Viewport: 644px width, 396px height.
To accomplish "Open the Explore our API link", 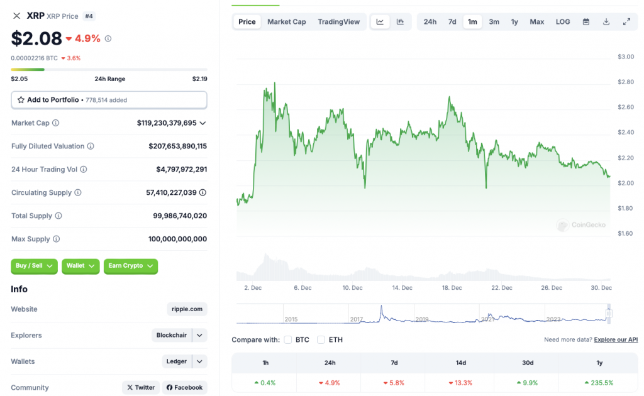I will 616,340.
